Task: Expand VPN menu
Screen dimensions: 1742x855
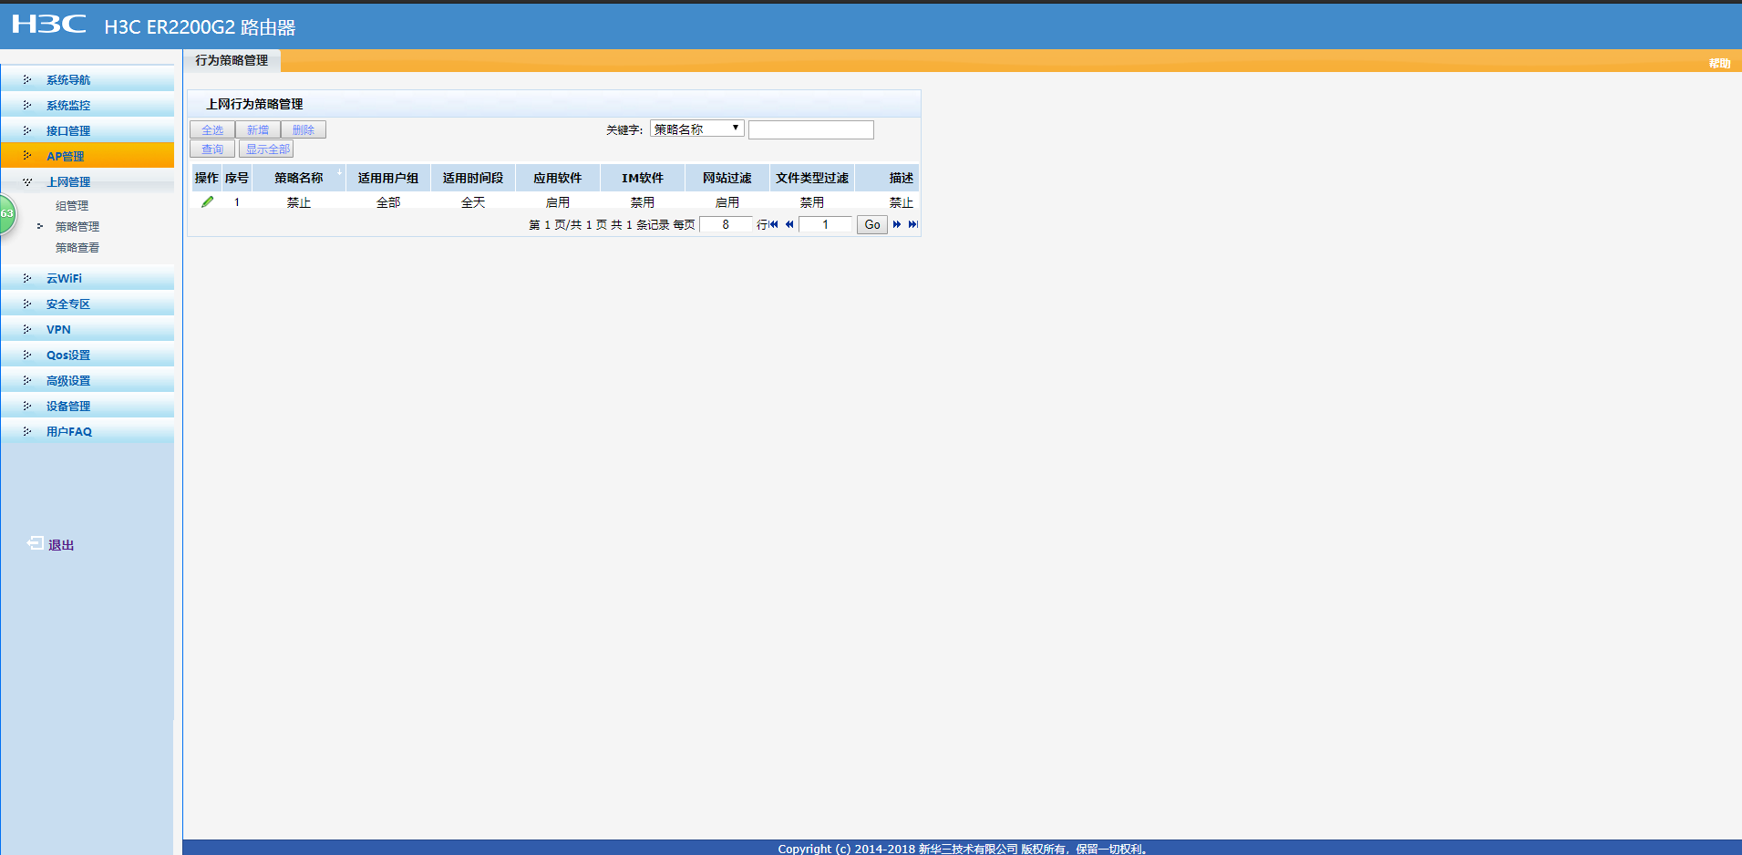Action: pyautogui.click(x=88, y=330)
